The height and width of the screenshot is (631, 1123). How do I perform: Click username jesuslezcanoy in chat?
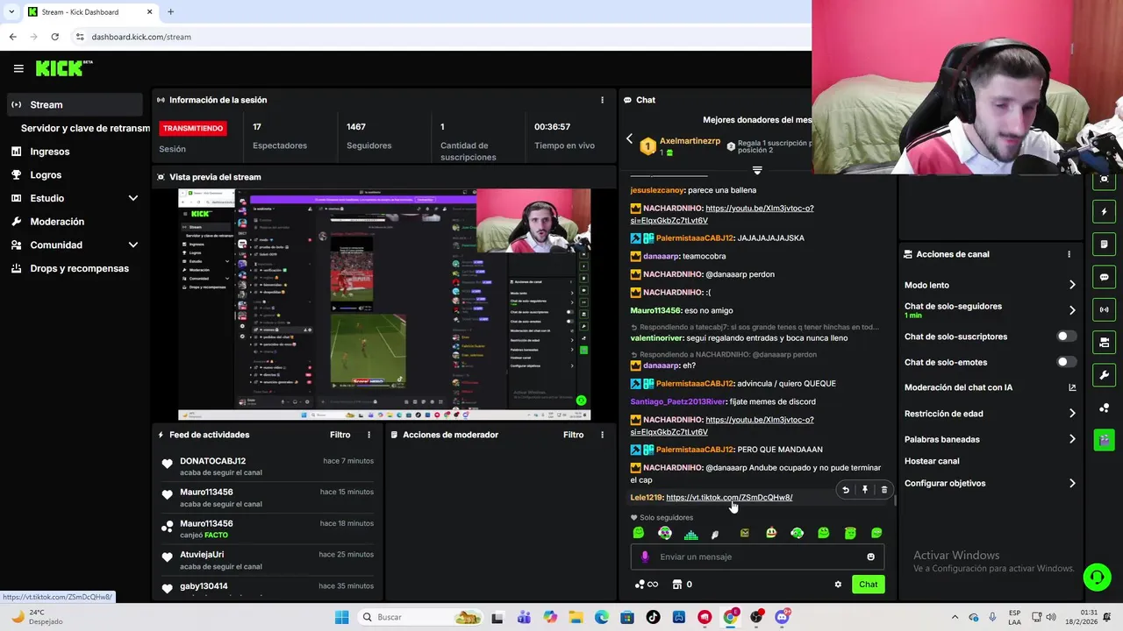tap(657, 190)
